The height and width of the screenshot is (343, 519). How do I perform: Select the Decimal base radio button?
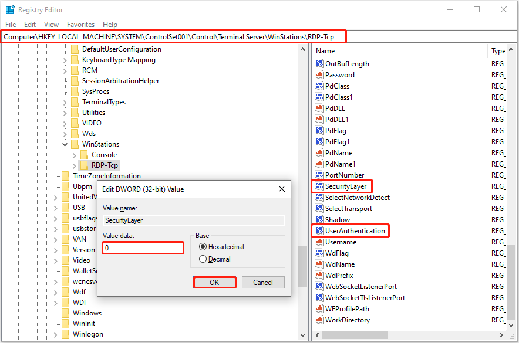click(203, 259)
